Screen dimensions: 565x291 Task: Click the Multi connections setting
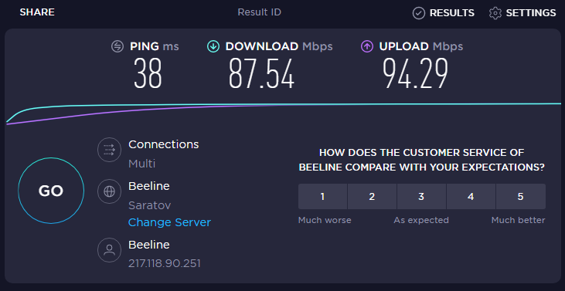142,164
